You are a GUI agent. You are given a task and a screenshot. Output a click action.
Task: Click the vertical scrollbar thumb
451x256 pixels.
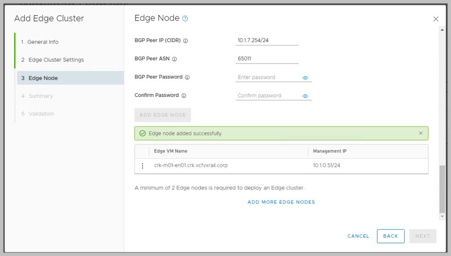coord(442,189)
